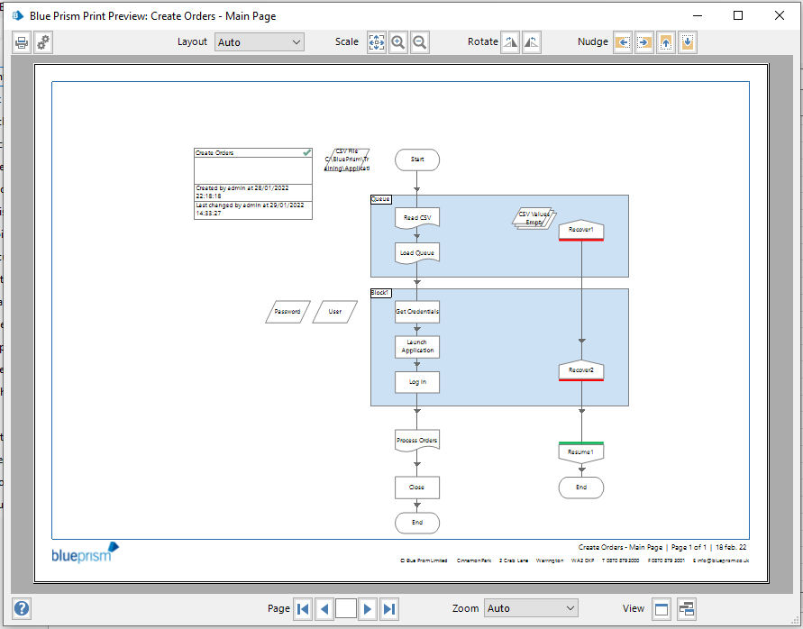803x629 pixels.
Task: Nudge the diagram up
Action: click(x=665, y=42)
